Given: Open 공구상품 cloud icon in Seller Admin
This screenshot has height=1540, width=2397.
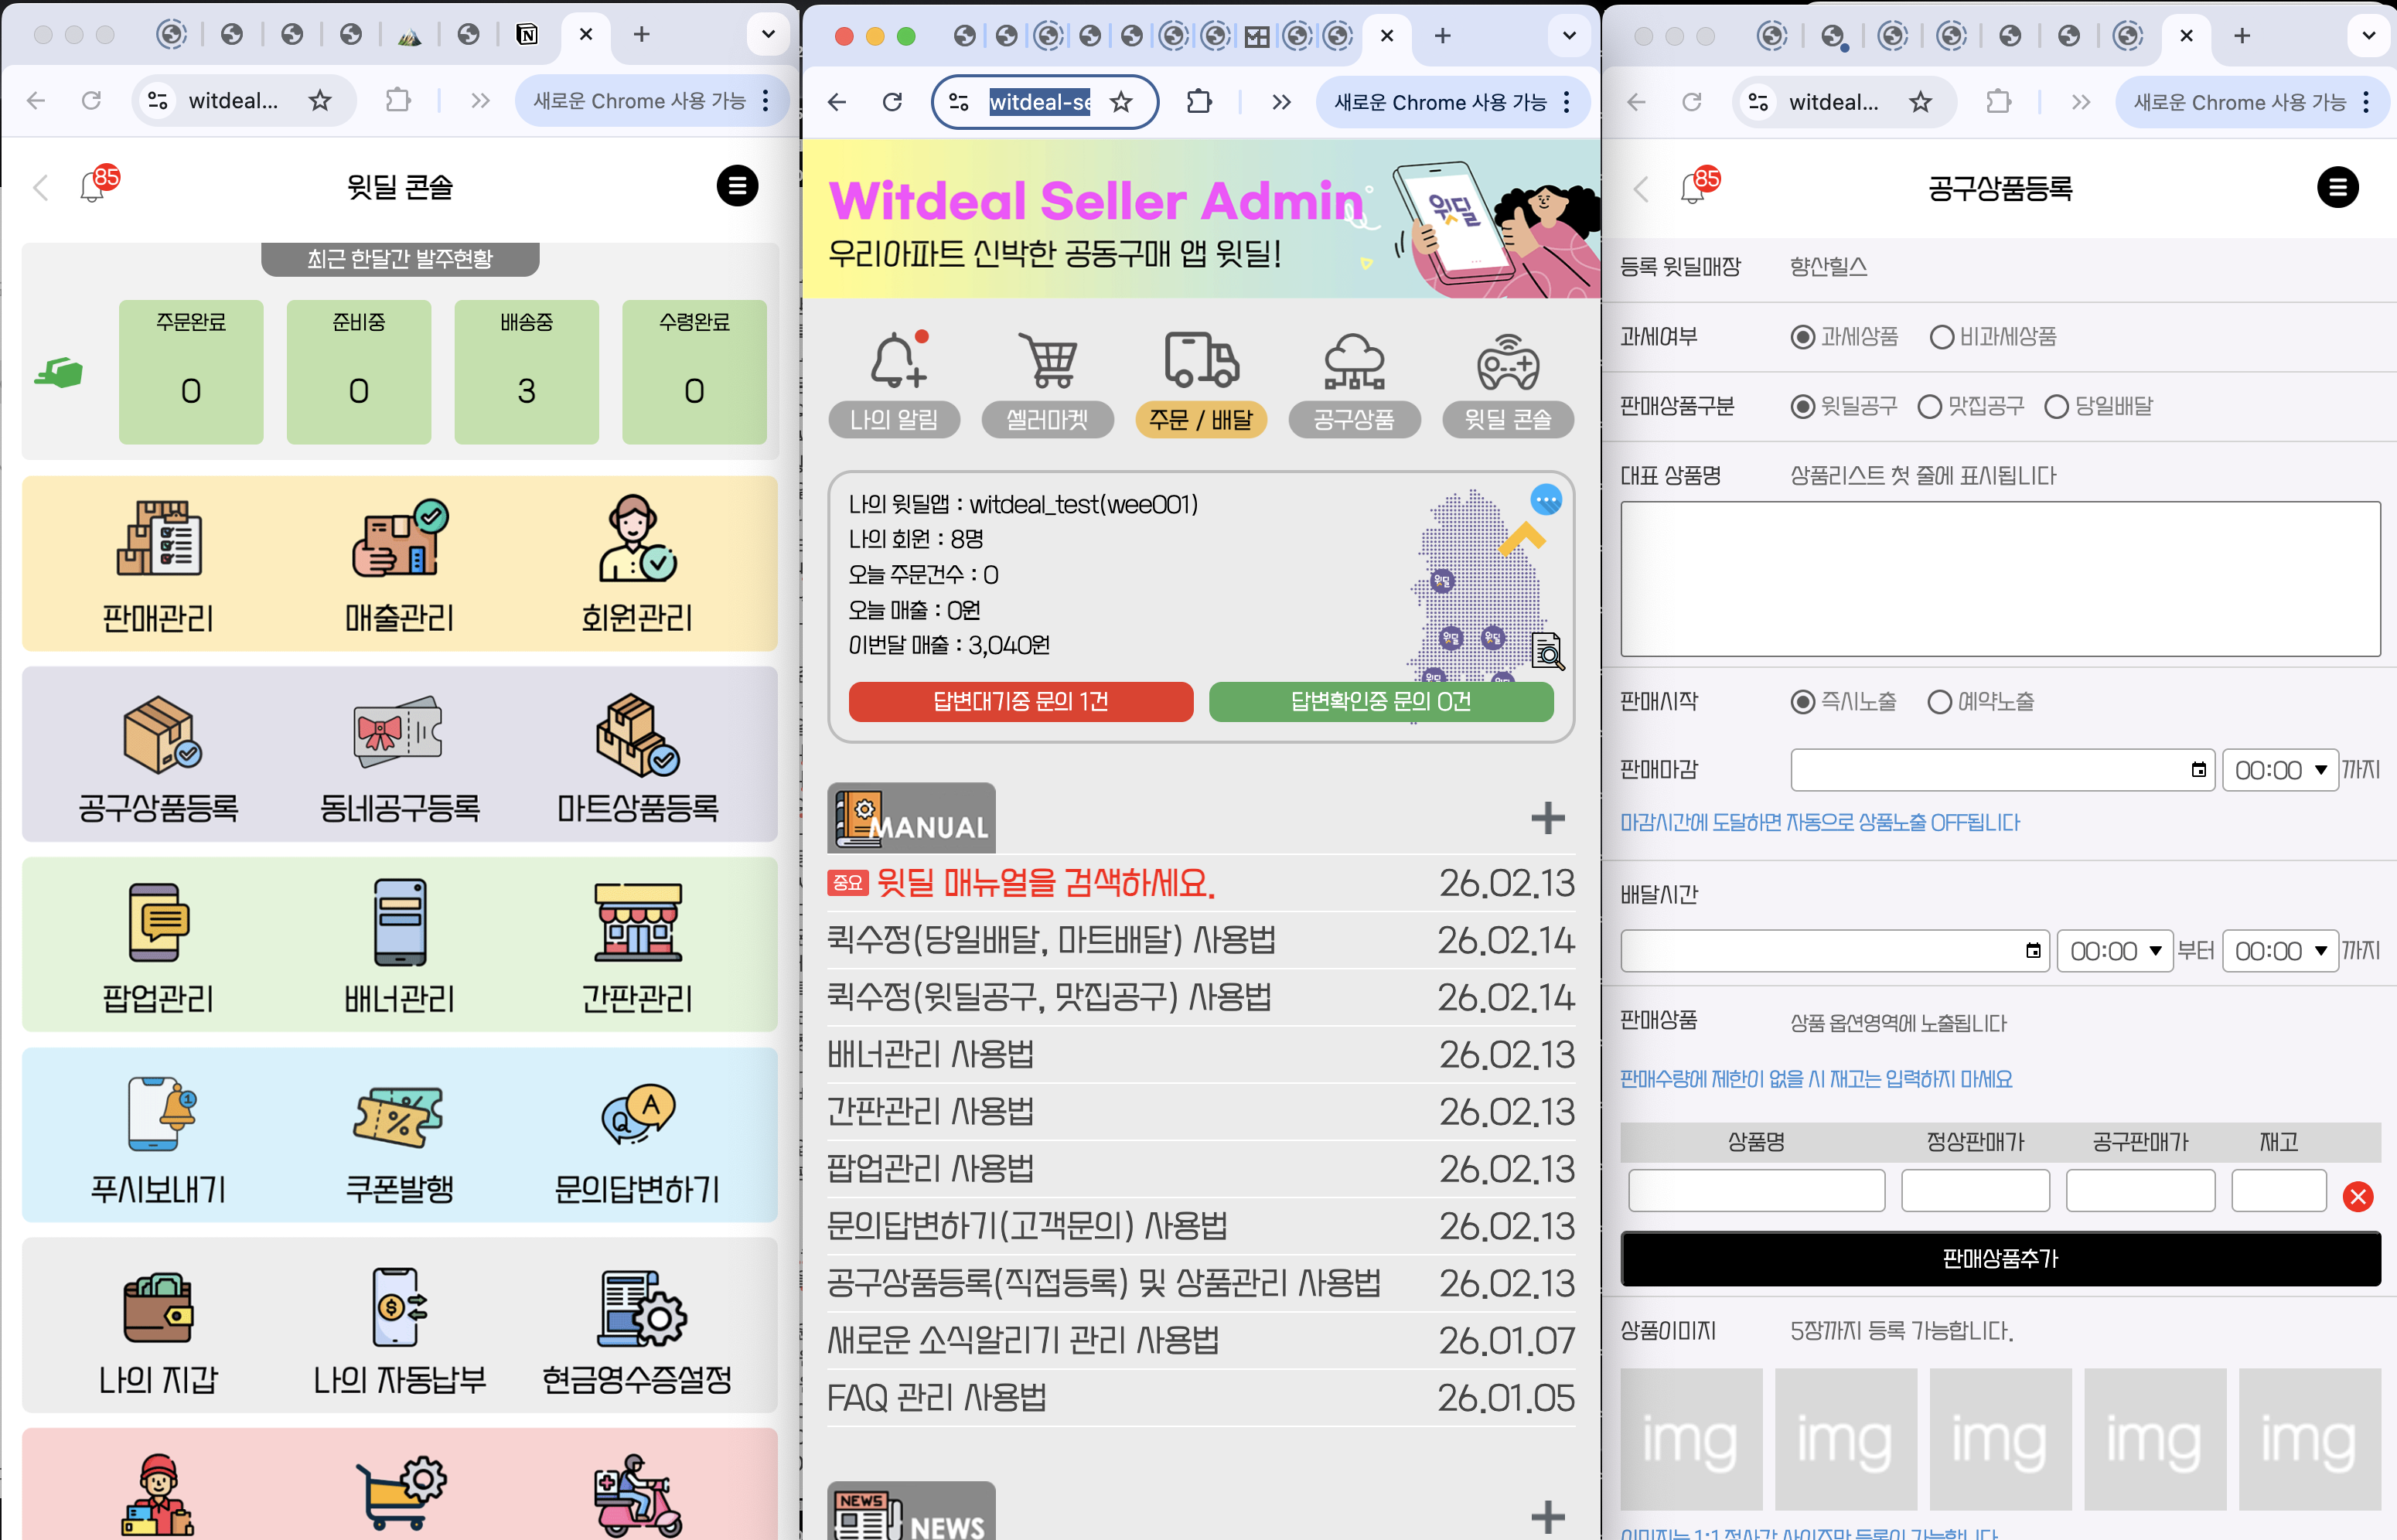Looking at the screenshot, I should click(x=1354, y=385).
